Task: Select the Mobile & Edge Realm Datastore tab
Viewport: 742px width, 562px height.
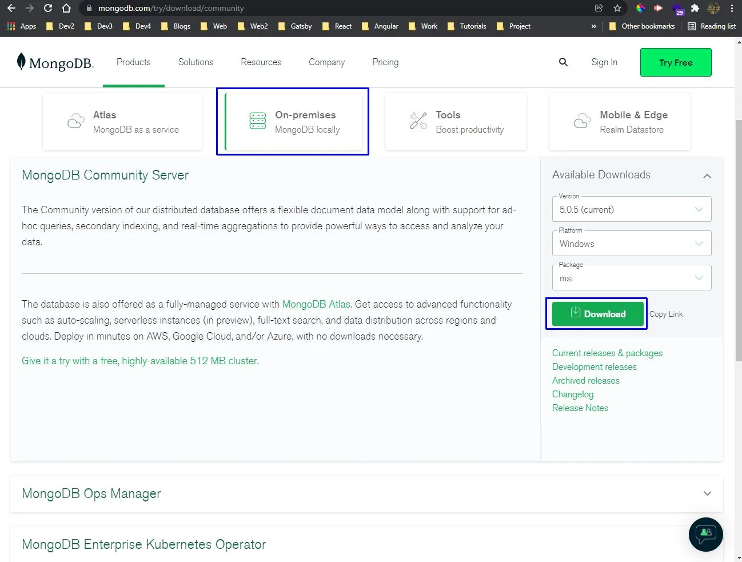Action: point(620,122)
